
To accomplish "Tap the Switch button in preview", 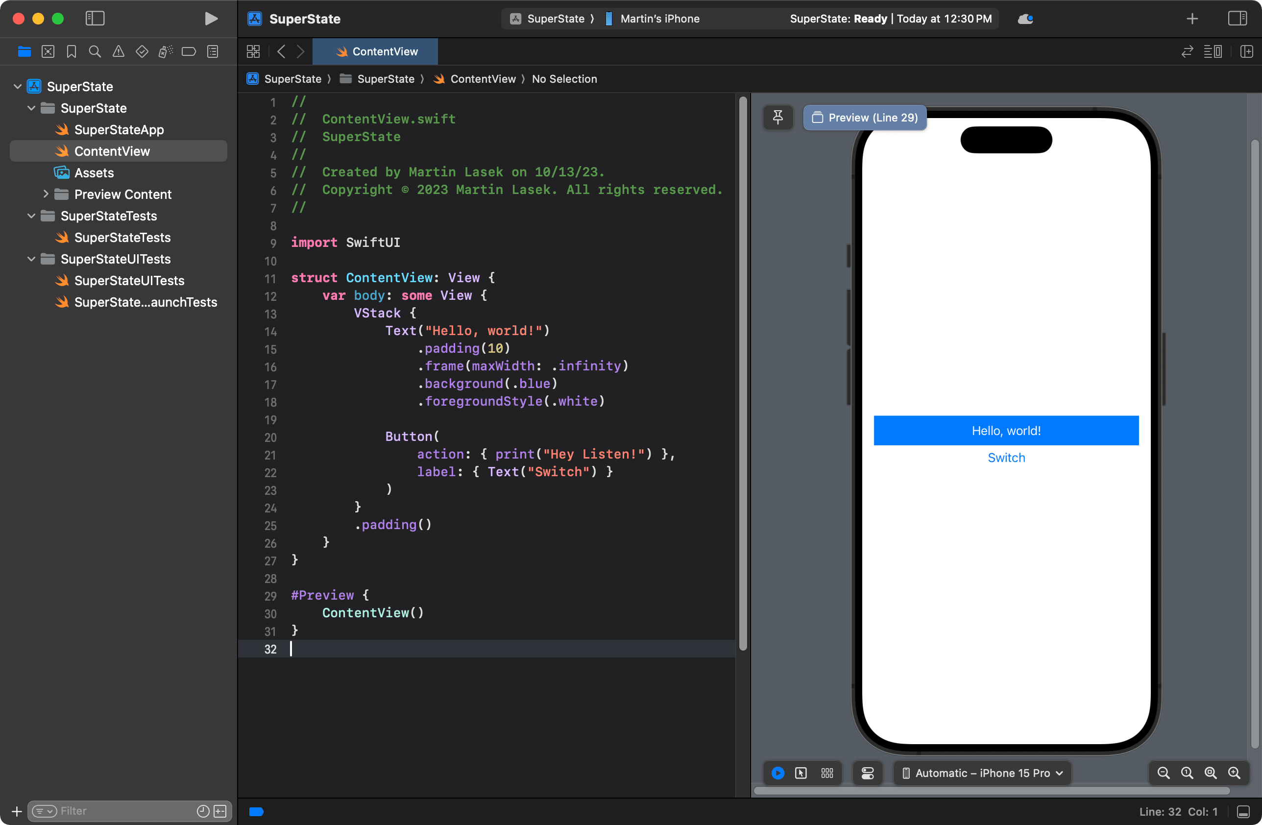I will [1006, 458].
